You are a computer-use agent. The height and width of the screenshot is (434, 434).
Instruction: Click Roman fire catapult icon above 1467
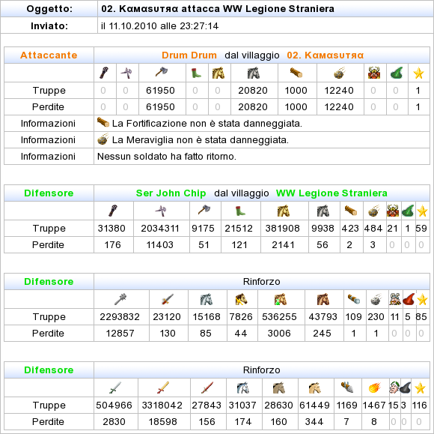(x=375, y=388)
